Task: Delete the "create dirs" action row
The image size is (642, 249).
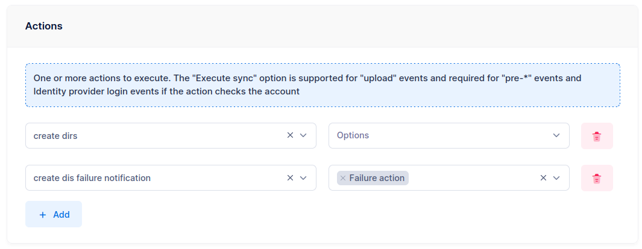Action: click(x=597, y=136)
